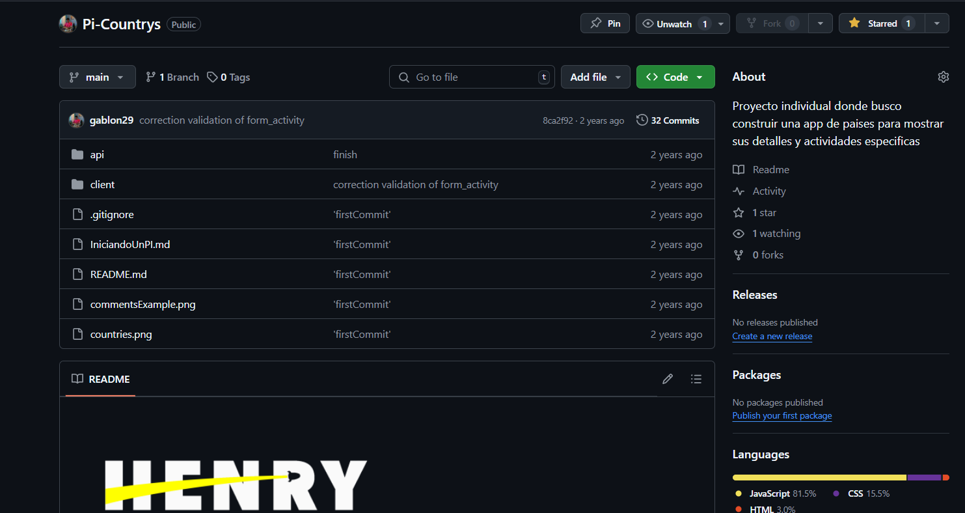Click the Go to file search field
The width and height of the screenshot is (965, 513).
coord(472,77)
